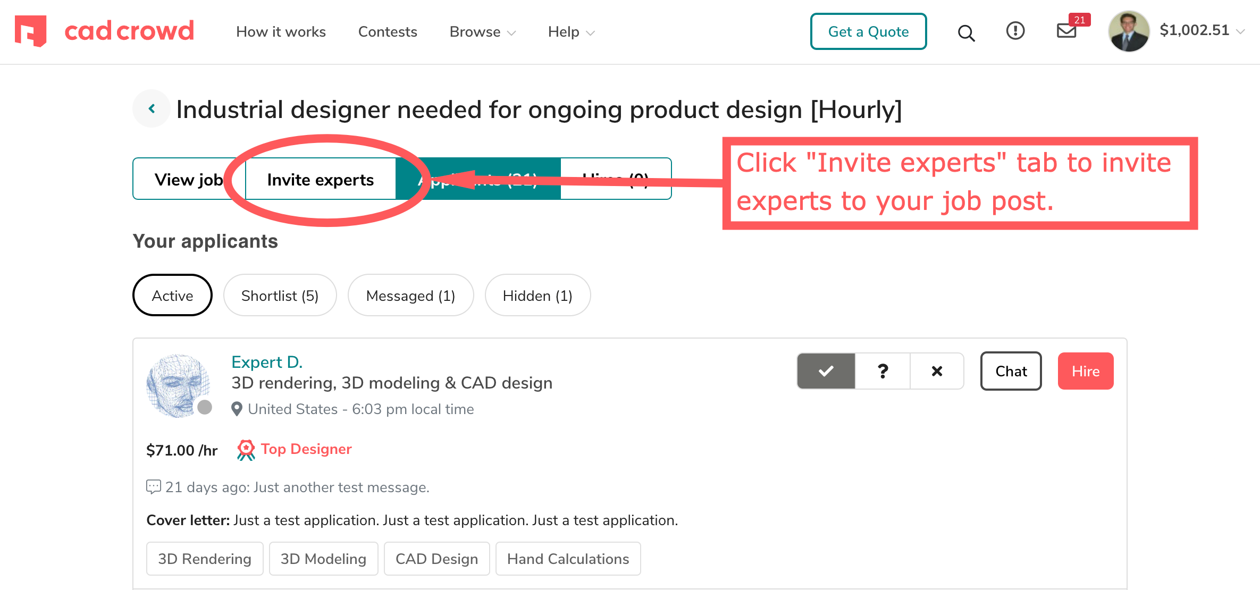Start a Chat with Expert D.
Image resolution: width=1260 pixels, height=590 pixels.
coord(1010,371)
